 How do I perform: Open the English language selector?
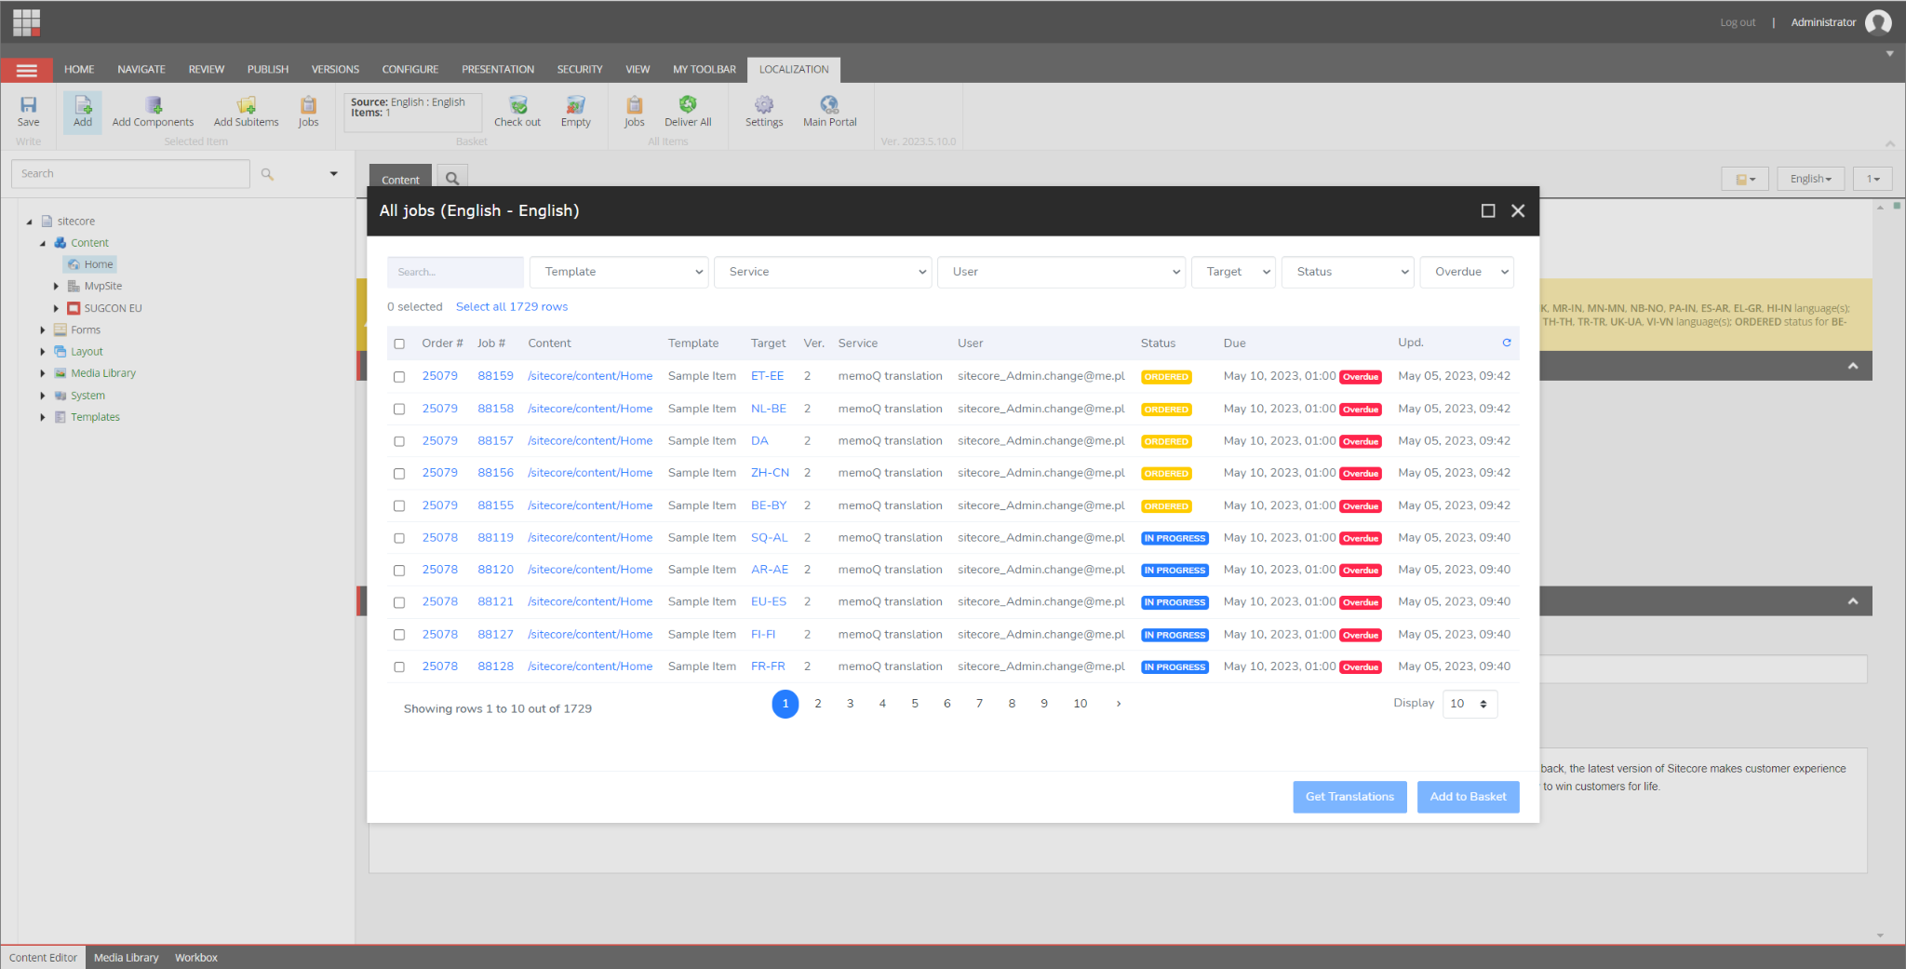pos(1811,179)
